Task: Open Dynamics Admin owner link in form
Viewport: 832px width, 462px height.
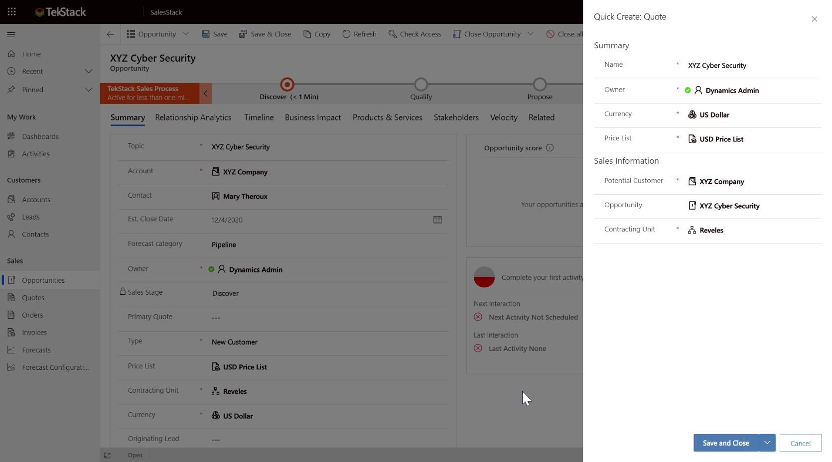Action: (x=256, y=270)
